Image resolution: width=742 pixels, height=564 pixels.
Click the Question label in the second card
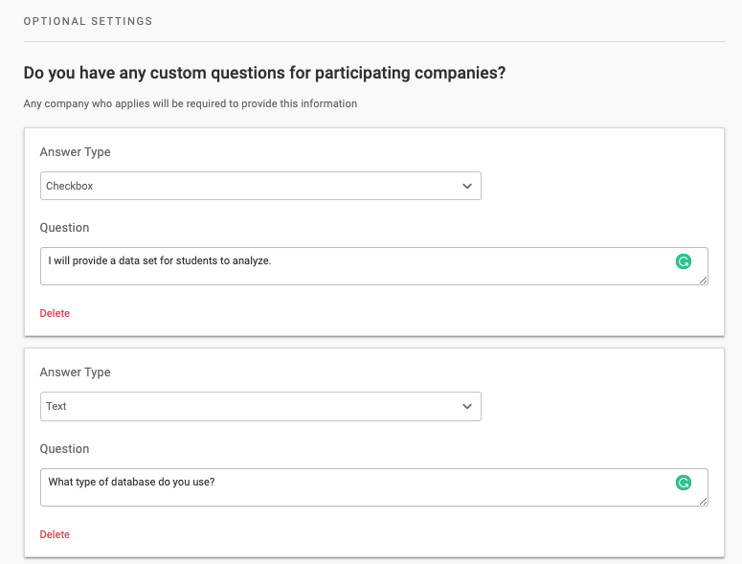[x=64, y=448]
